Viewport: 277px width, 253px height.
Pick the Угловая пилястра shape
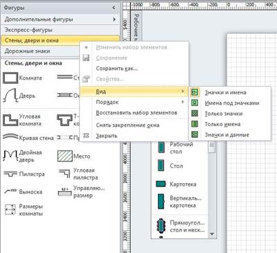(78, 174)
